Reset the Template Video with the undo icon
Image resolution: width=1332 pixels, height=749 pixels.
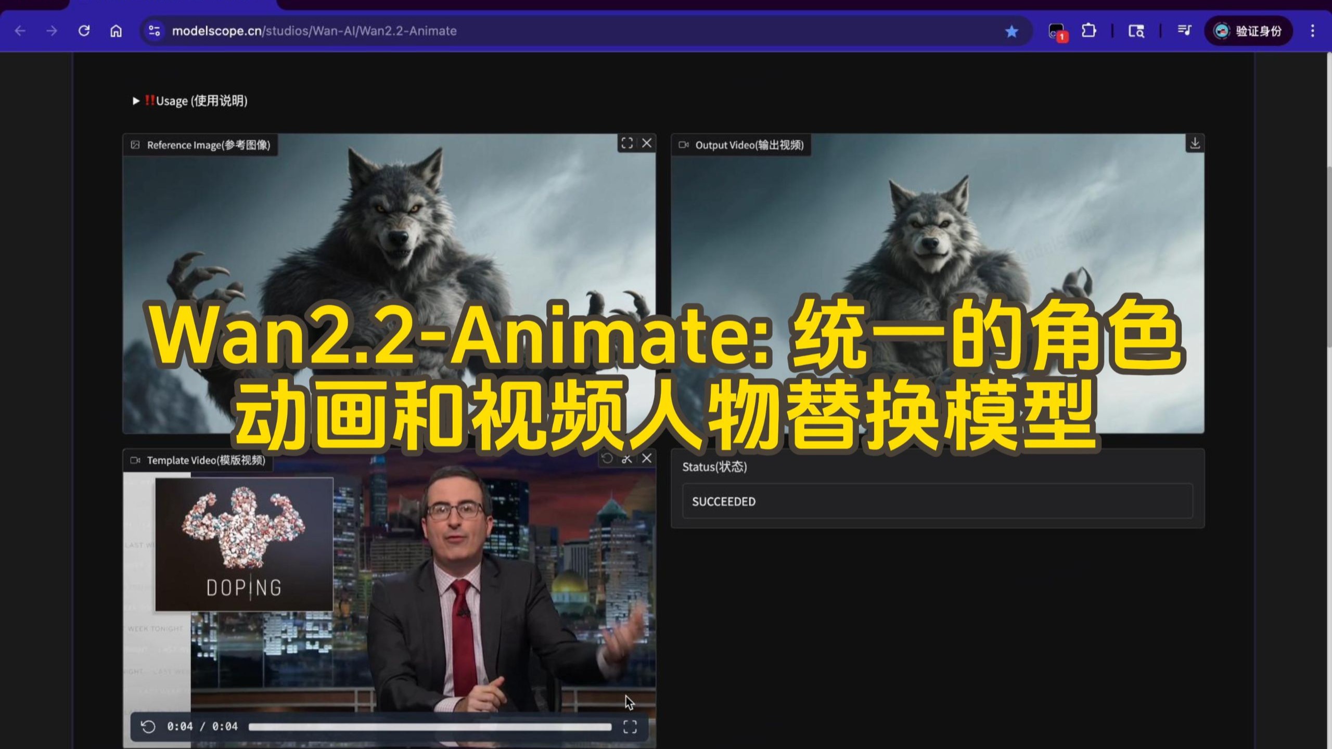click(x=607, y=458)
